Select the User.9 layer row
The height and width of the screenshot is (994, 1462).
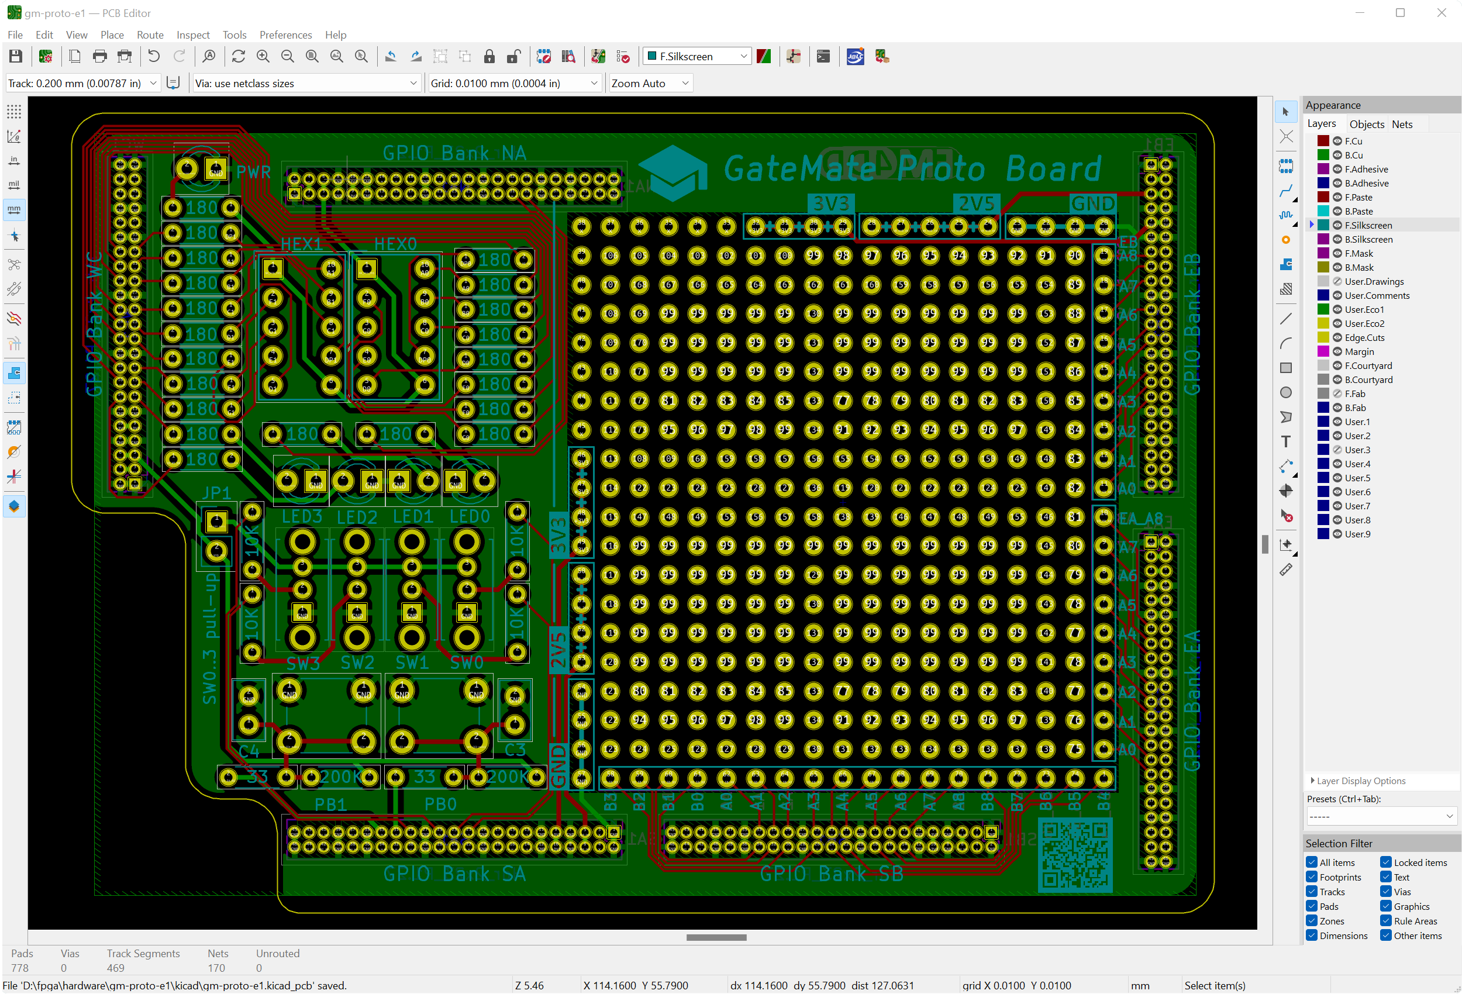click(x=1381, y=533)
